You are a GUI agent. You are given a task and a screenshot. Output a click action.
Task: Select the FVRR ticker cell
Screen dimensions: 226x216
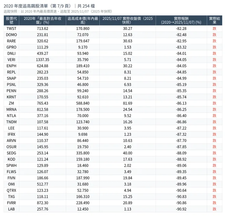coord(11,203)
